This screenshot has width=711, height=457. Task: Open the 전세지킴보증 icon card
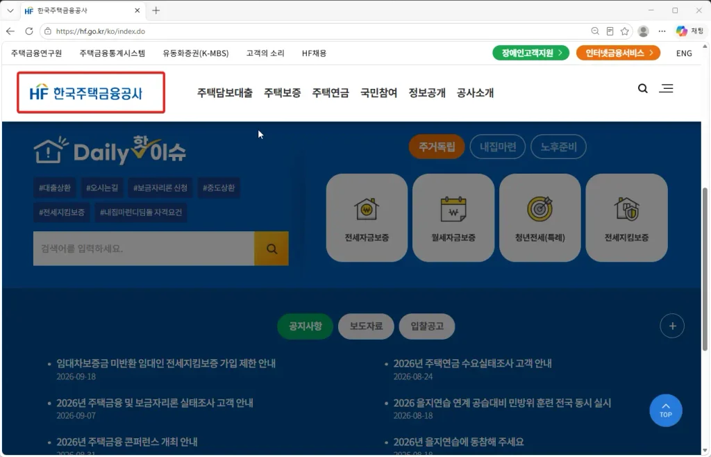pyautogui.click(x=627, y=217)
